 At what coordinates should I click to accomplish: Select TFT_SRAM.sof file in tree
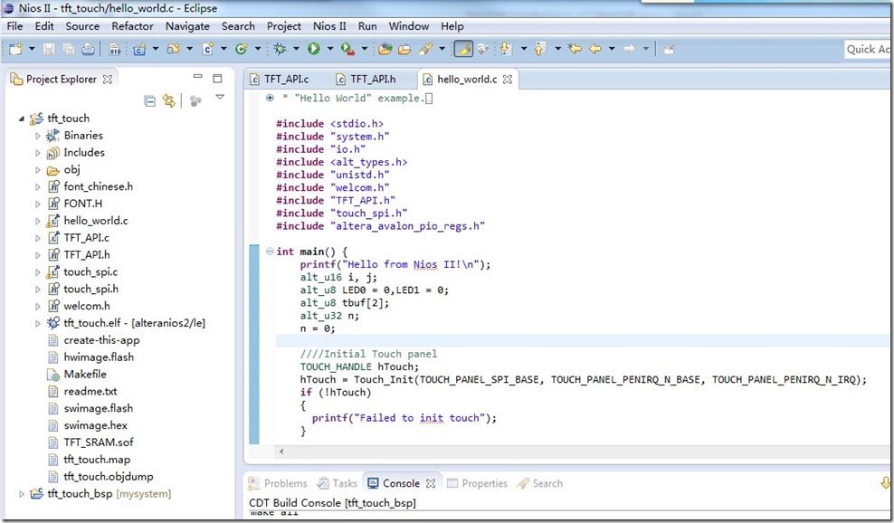[x=99, y=442]
